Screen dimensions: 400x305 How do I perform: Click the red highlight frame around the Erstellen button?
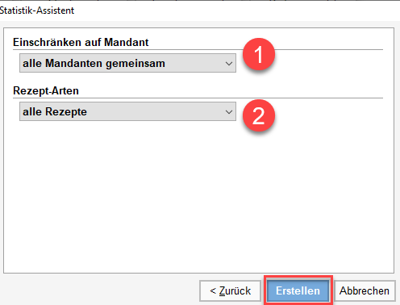(298, 277)
